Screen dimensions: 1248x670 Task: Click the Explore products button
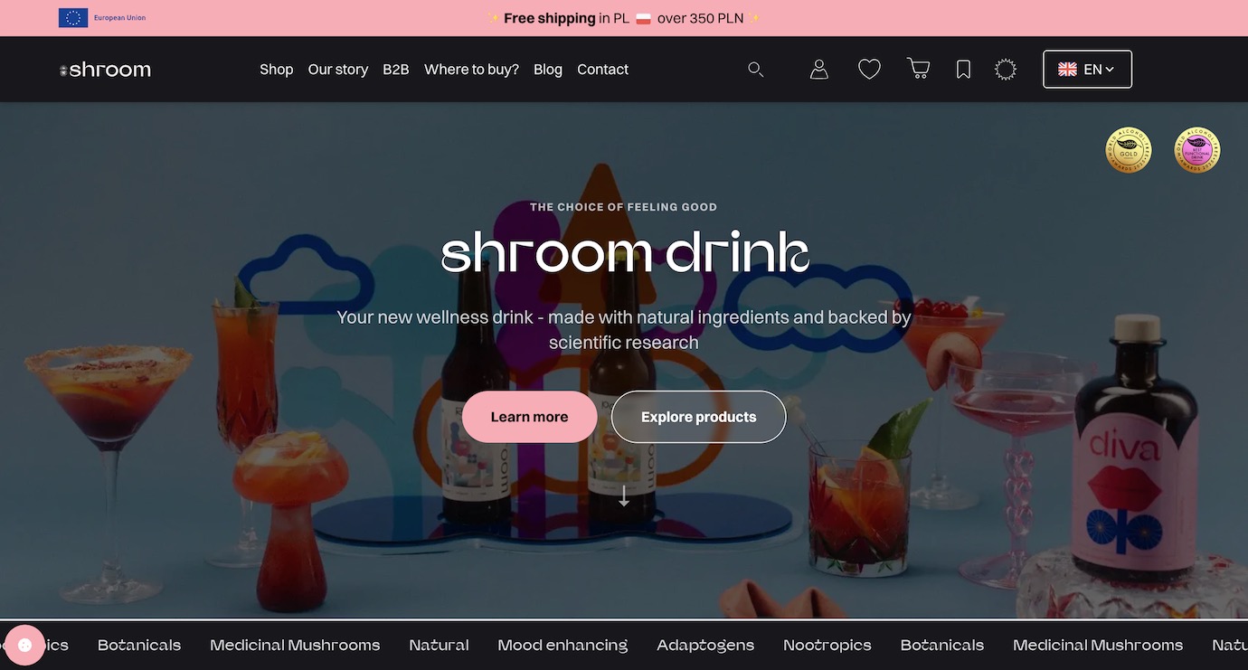point(698,416)
